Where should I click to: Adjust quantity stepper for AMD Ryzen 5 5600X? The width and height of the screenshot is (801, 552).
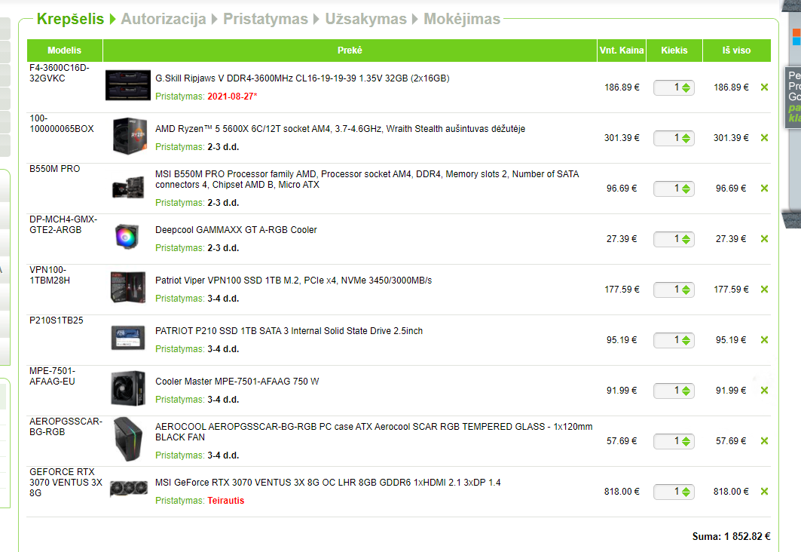point(686,138)
